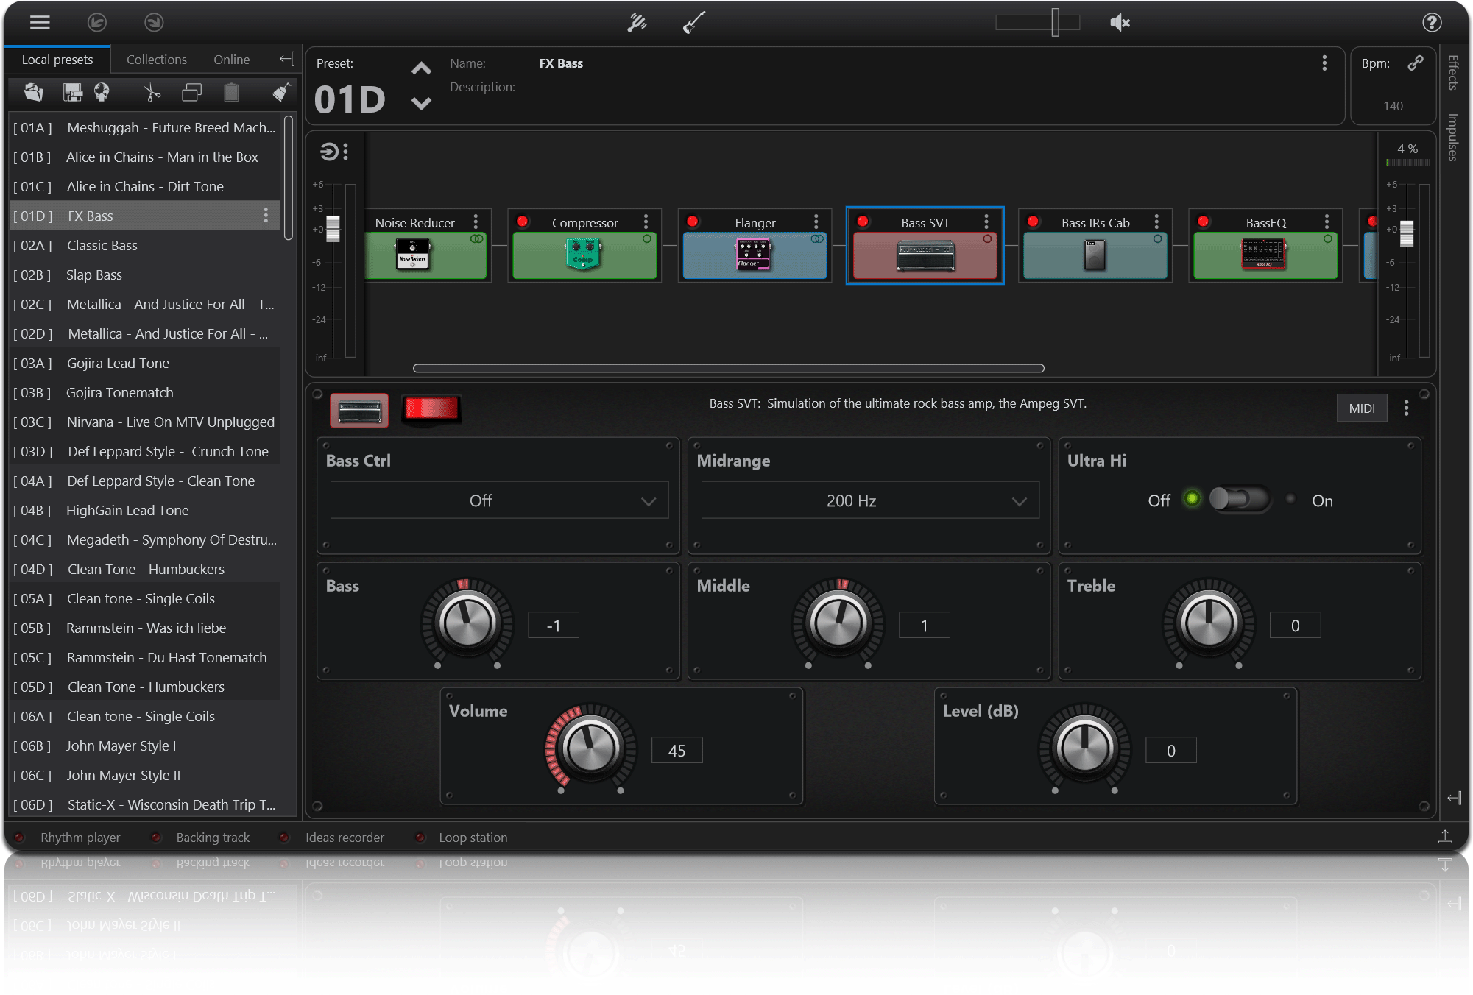1473x995 pixels.
Task: Open the Midrange 200 Hz dropdown
Action: (869, 500)
